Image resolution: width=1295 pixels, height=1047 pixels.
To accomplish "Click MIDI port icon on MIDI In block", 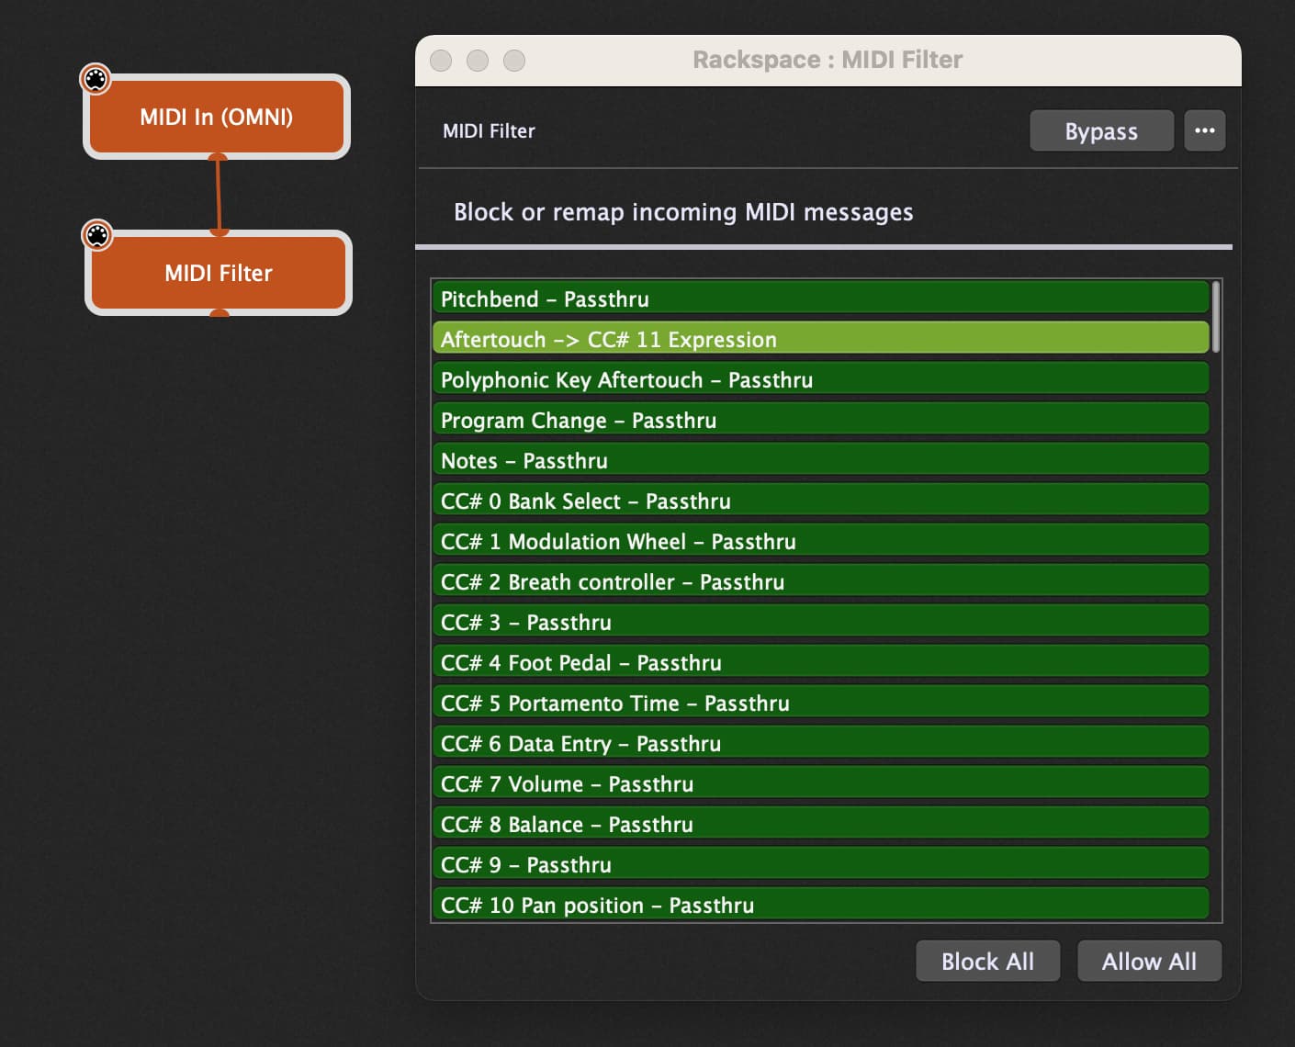I will click(x=96, y=79).
